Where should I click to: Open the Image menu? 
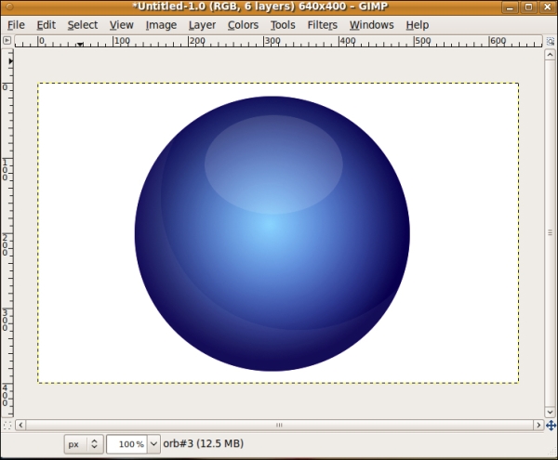tap(161, 25)
